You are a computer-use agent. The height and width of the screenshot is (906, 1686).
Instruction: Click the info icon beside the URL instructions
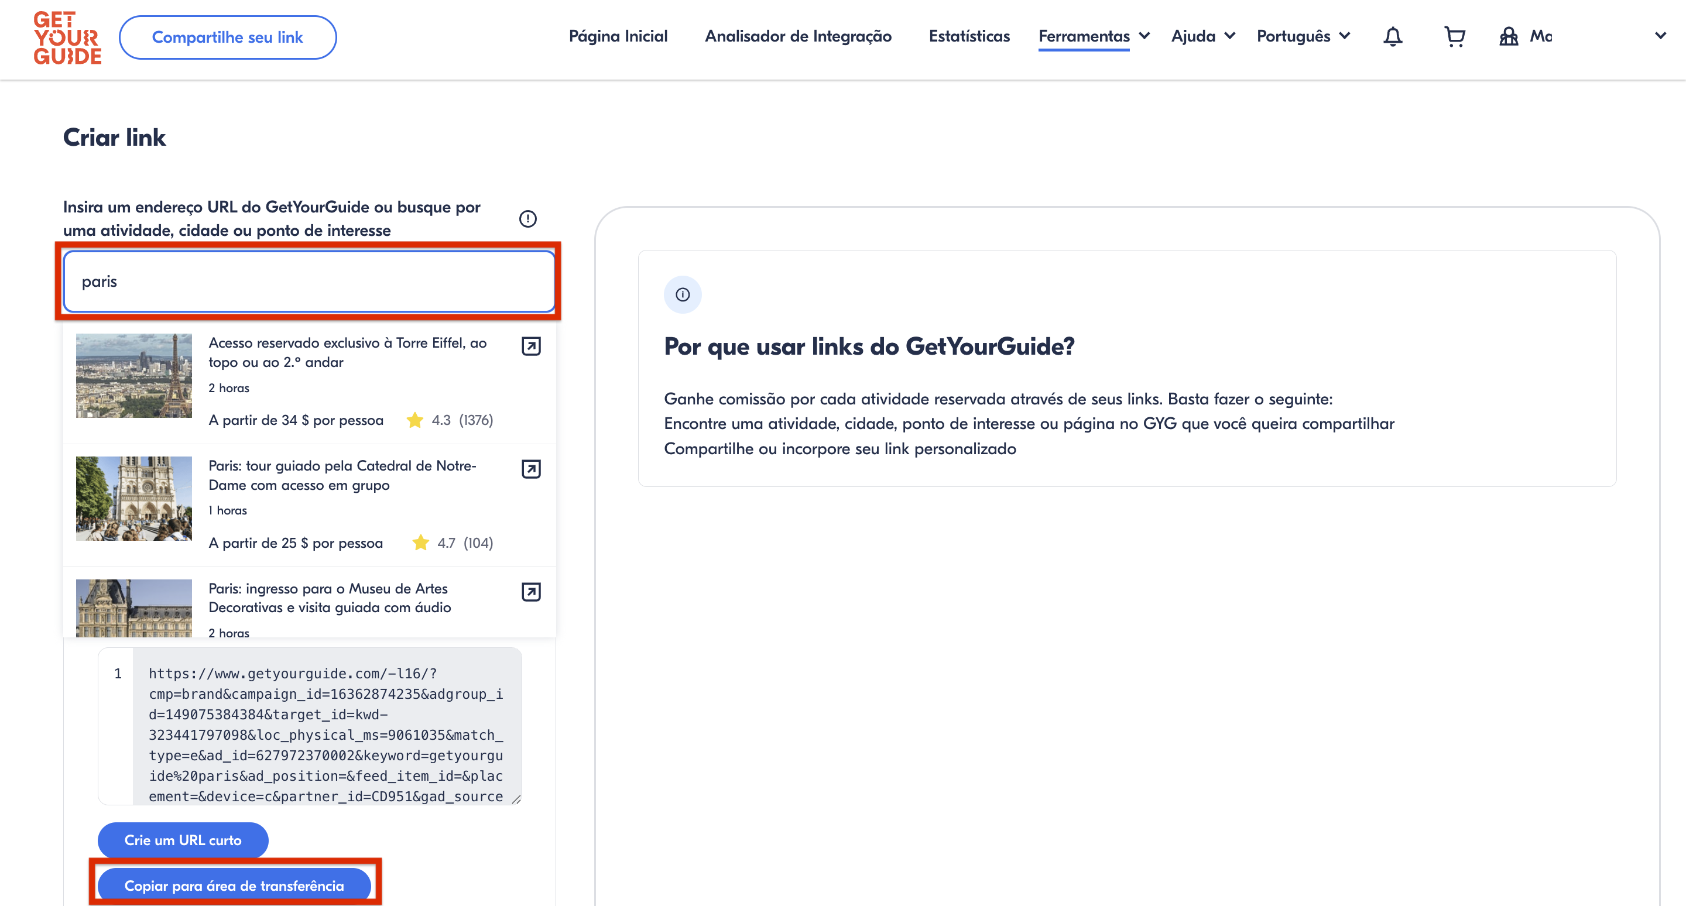pyautogui.click(x=527, y=218)
